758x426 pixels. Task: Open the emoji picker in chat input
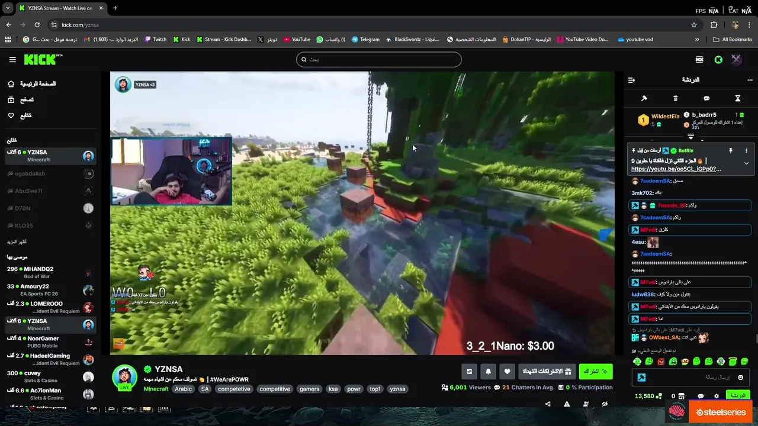tap(740, 377)
